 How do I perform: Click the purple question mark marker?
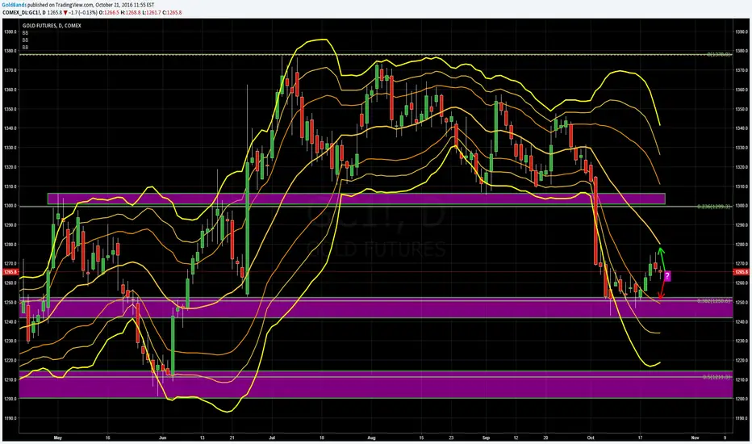(x=667, y=276)
